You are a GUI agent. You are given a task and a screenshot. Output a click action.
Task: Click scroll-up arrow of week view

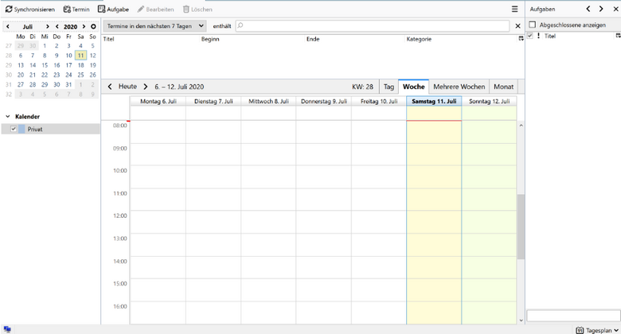click(521, 126)
